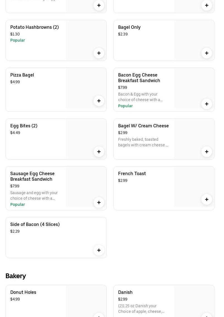Open Side of Bacon item card
The height and width of the screenshot is (317, 224).
(x=35, y=224)
